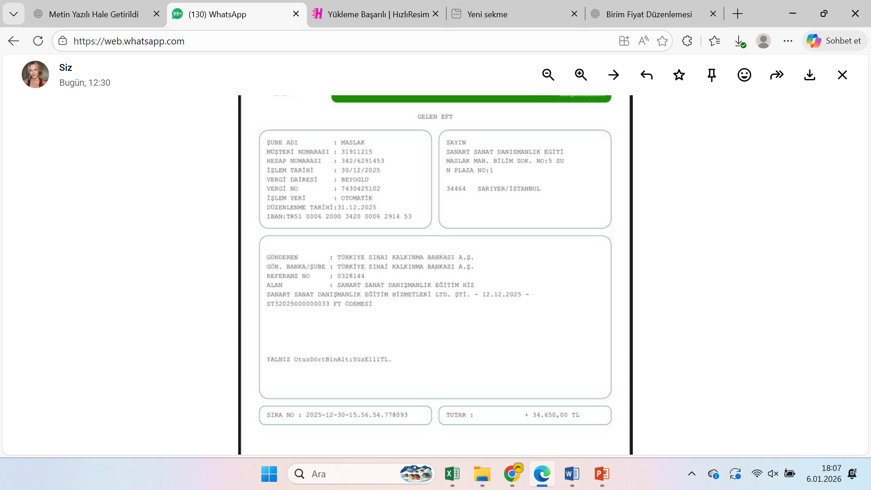
Task: Zoom out of the WhatsApp image
Action: [548, 75]
